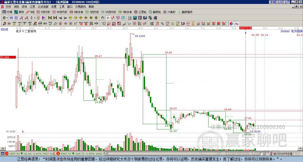The image size is (303, 162).
Task: Click the red target circle icon
Action: click(x=60, y=24)
